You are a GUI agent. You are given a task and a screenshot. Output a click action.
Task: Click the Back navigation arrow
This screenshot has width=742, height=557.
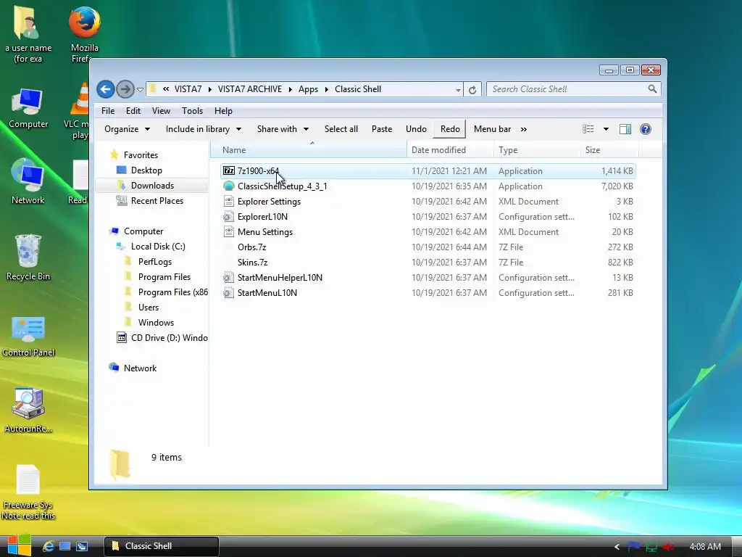pyautogui.click(x=106, y=89)
